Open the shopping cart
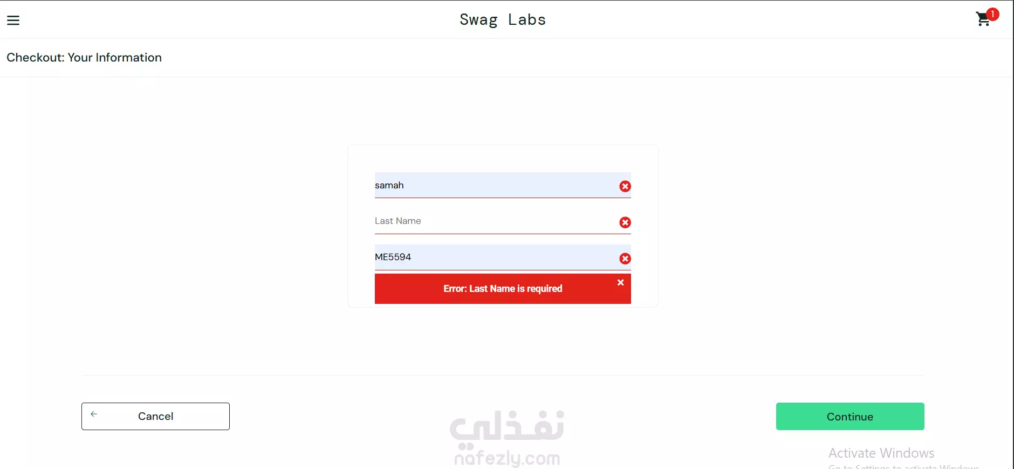Screen dimensions: 1014x469 tap(983, 20)
